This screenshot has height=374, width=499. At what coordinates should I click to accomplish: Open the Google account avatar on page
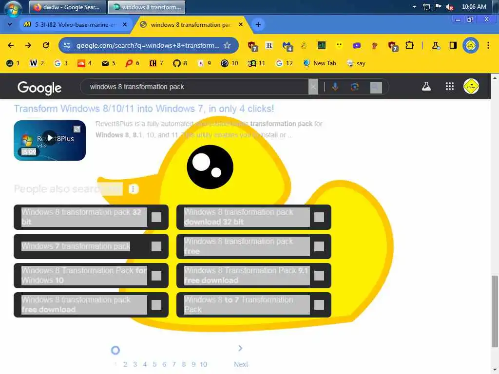pos(471,86)
